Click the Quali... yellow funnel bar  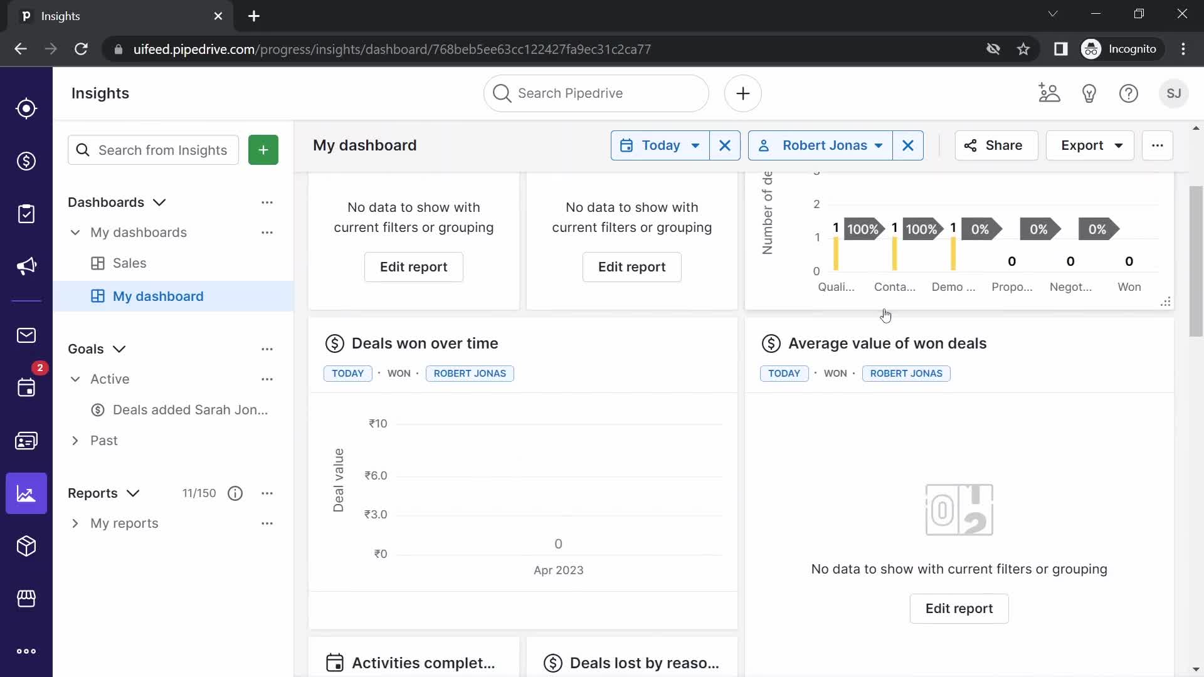(836, 254)
